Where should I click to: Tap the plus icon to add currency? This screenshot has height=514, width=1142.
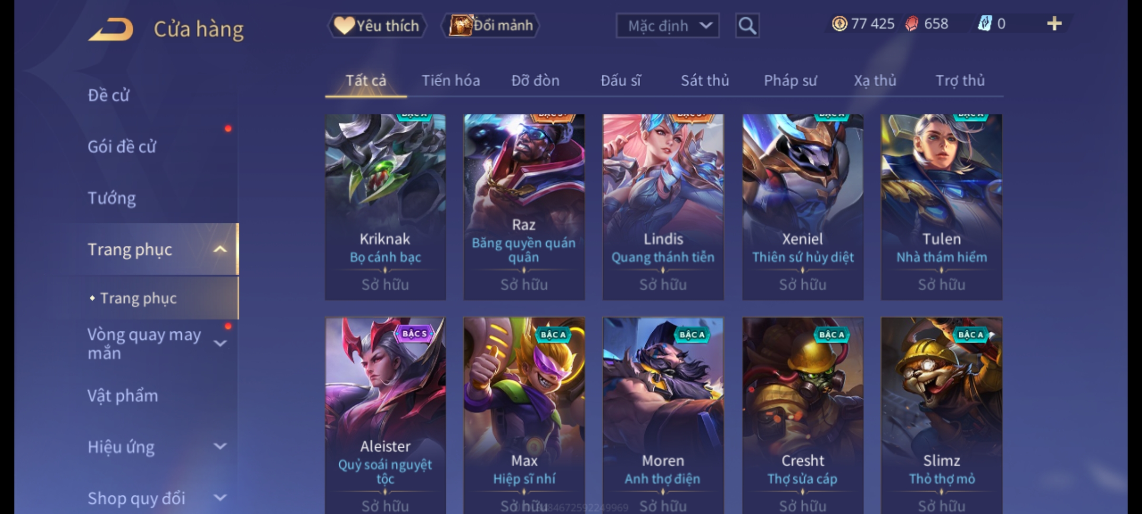tap(1054, 24)
